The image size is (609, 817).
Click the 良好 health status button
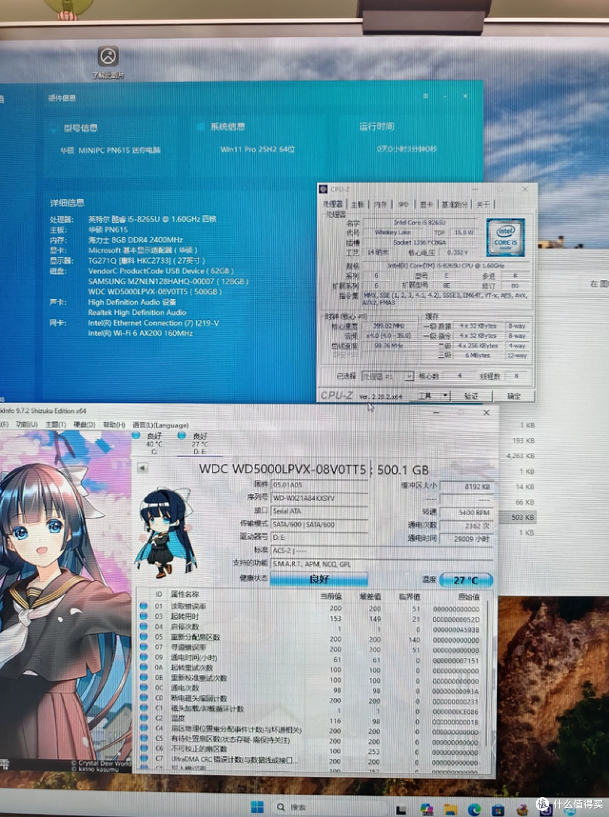[319, 579]
